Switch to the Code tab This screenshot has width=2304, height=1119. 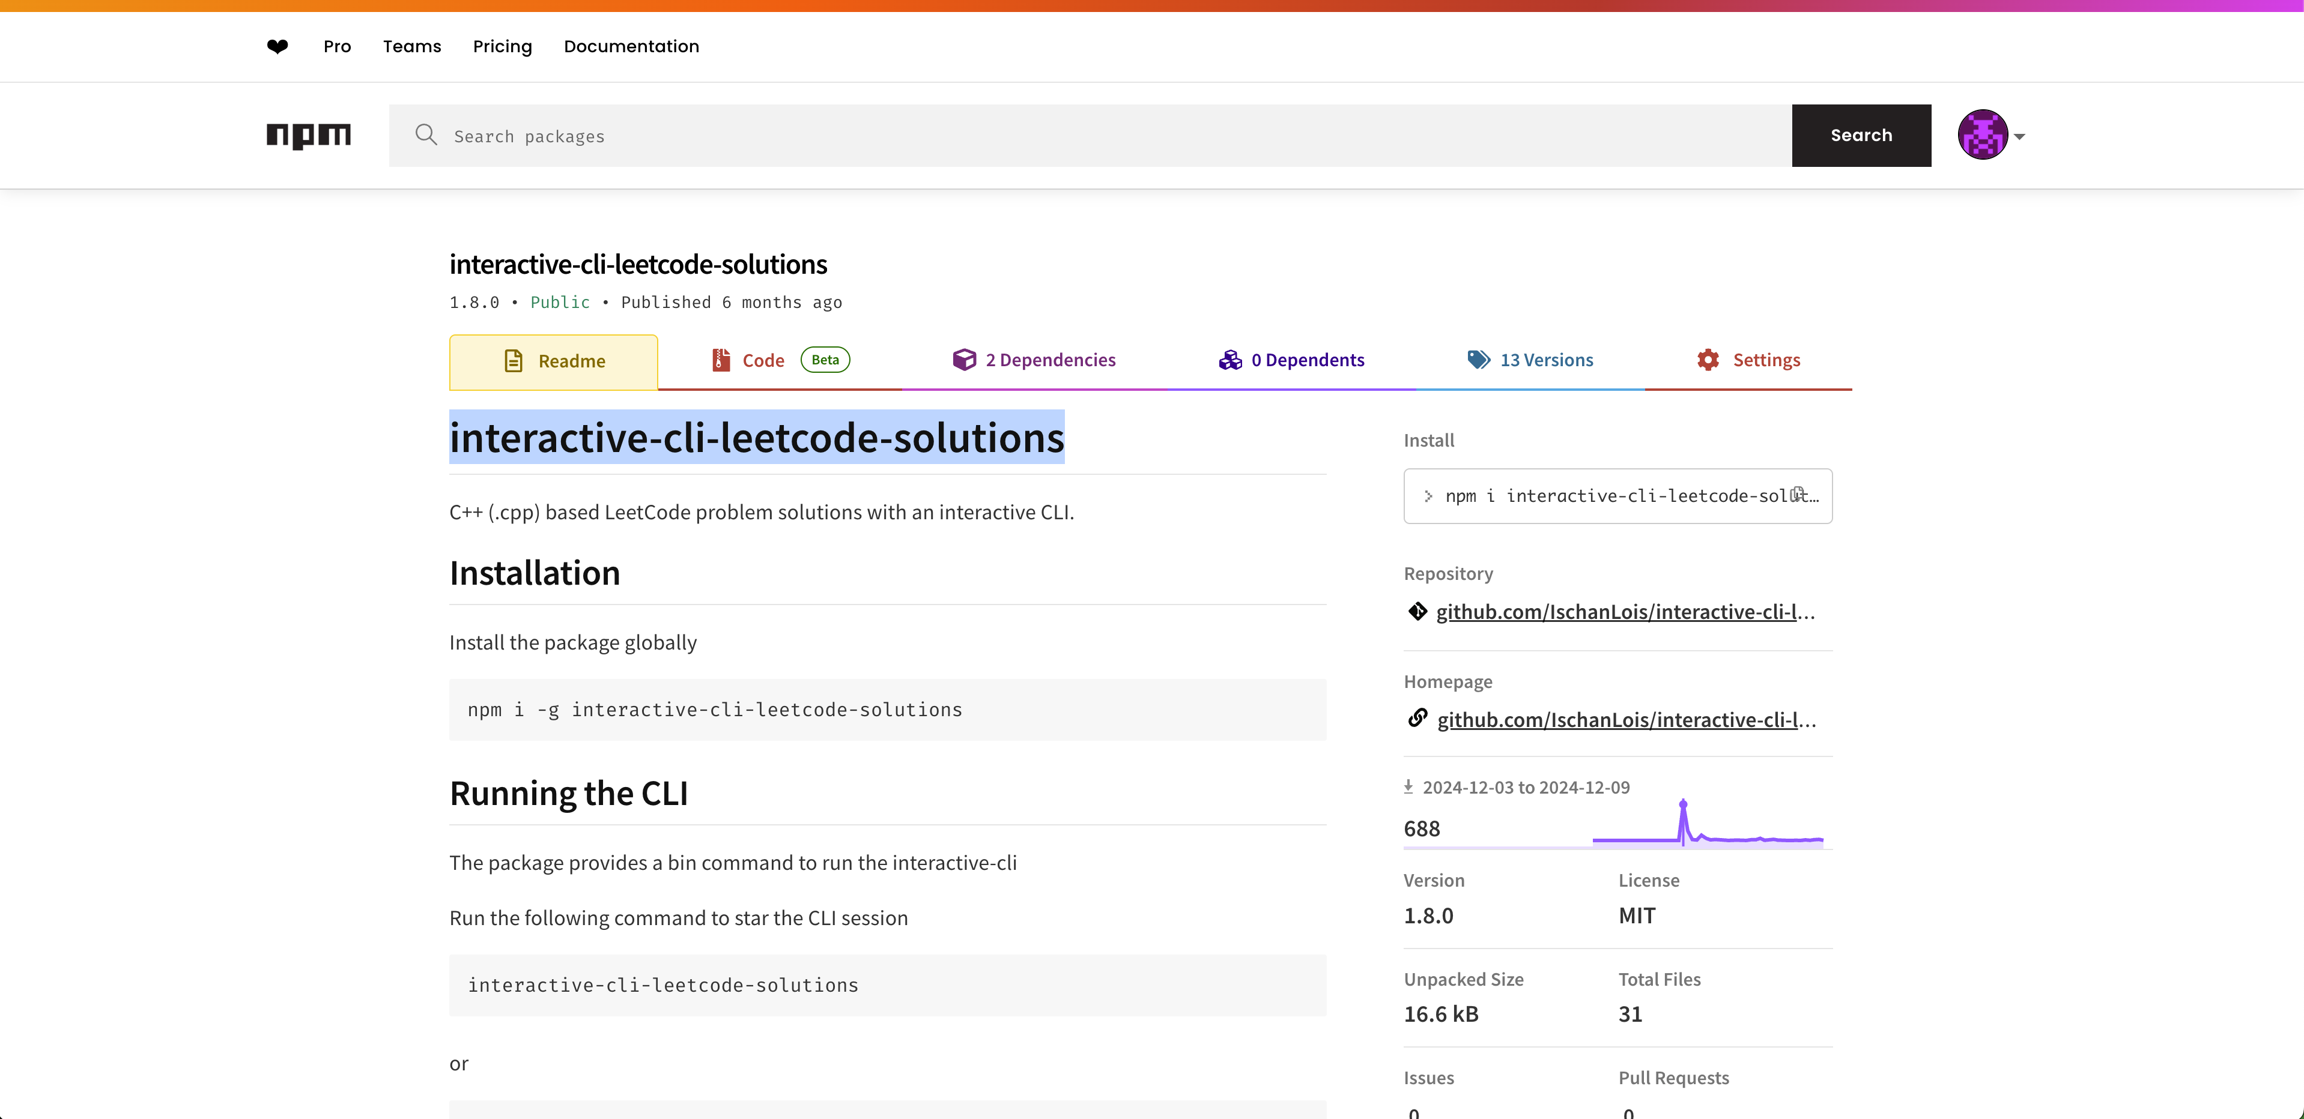pyautogui.click(x=780, y=360)
